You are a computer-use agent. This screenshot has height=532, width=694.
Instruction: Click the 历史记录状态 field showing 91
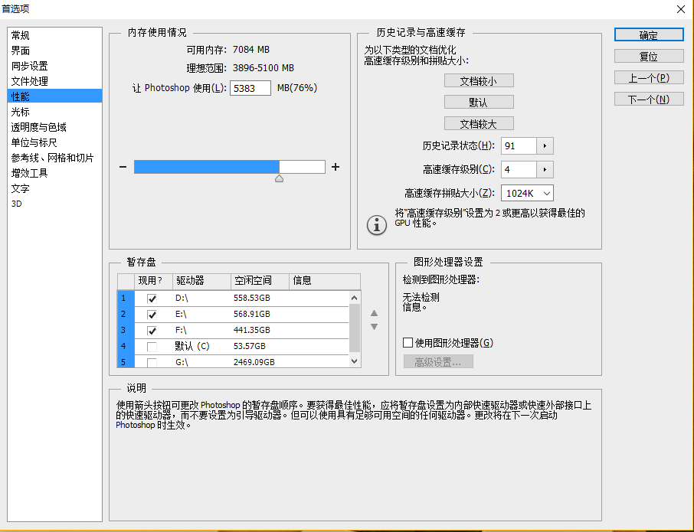point(519,146)
